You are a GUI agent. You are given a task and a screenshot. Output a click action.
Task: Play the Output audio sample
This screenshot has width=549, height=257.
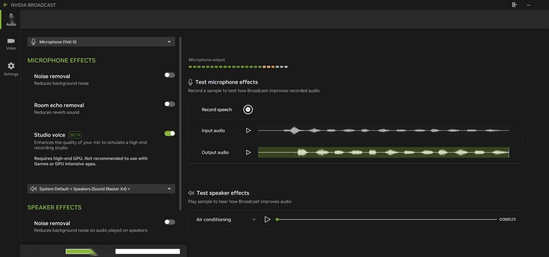tap(248, 152)
